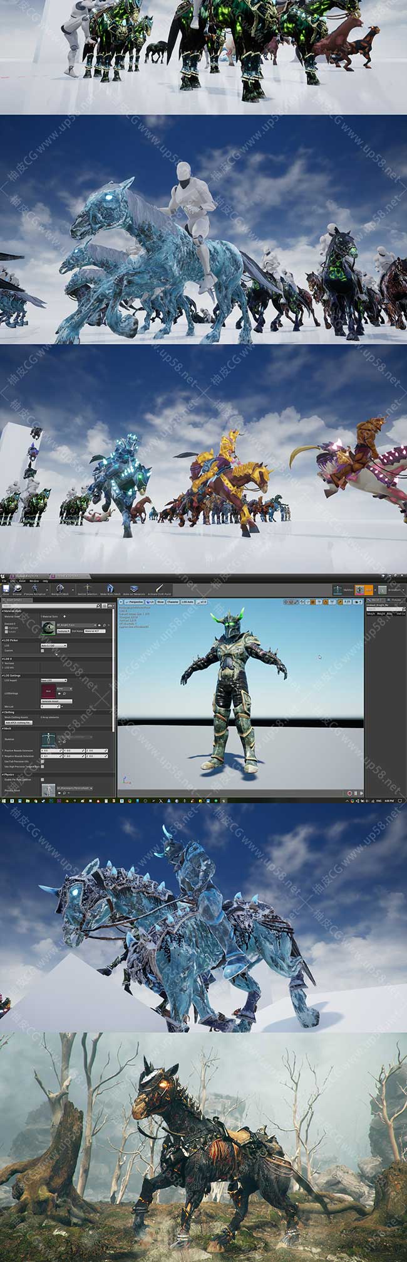Toggle the Custom checkbox in LOD Picker
The image size is (407, 1262).
(43, 651)
